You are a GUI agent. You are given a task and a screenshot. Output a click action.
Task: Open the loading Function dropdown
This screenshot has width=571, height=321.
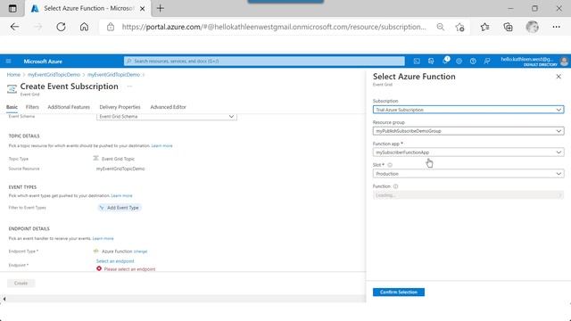(468, 195)
